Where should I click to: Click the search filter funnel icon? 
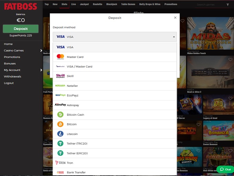click(x=228, y=5)
